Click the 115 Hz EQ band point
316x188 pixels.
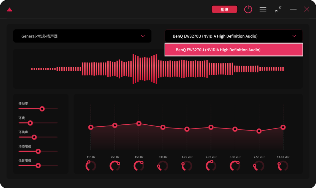[91, 127]
